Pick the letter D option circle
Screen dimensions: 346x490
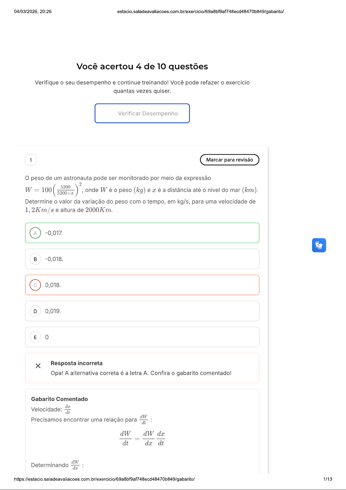[35, 311]
